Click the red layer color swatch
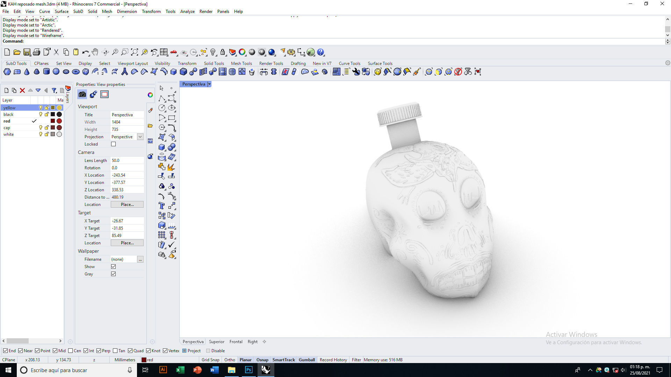The image size is (671, 377). pyautogui.click(x=53, y=121)
